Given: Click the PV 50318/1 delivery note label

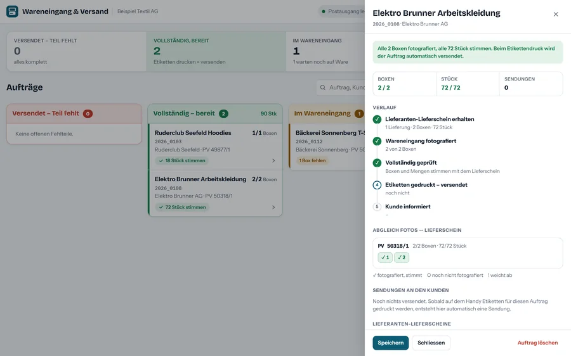Looking at the screenshot, I should (x=393, y=246).
